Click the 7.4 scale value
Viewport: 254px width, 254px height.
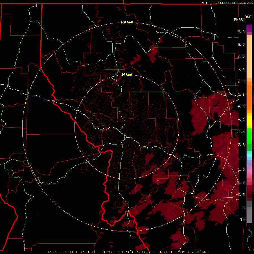tap(241, 69)
